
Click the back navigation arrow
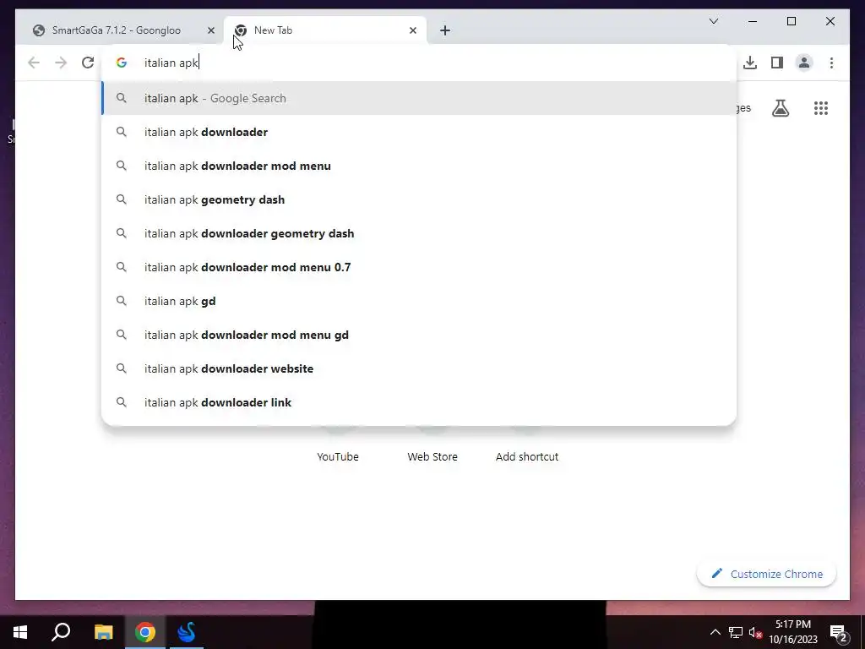34,63
